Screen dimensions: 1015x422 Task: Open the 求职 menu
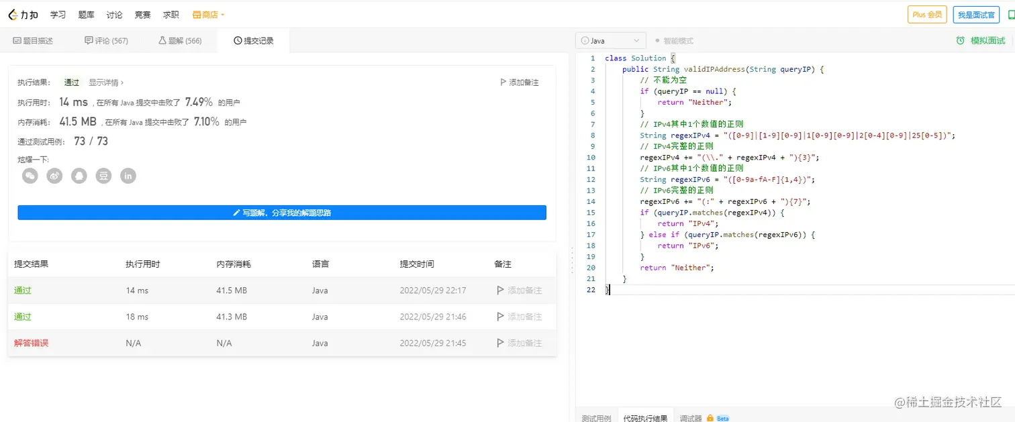171,14
